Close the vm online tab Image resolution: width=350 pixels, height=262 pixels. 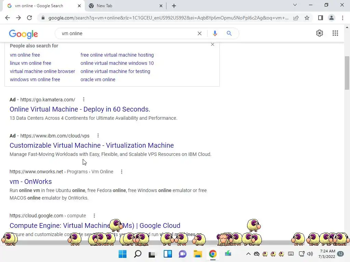click(x=79, y=6)
